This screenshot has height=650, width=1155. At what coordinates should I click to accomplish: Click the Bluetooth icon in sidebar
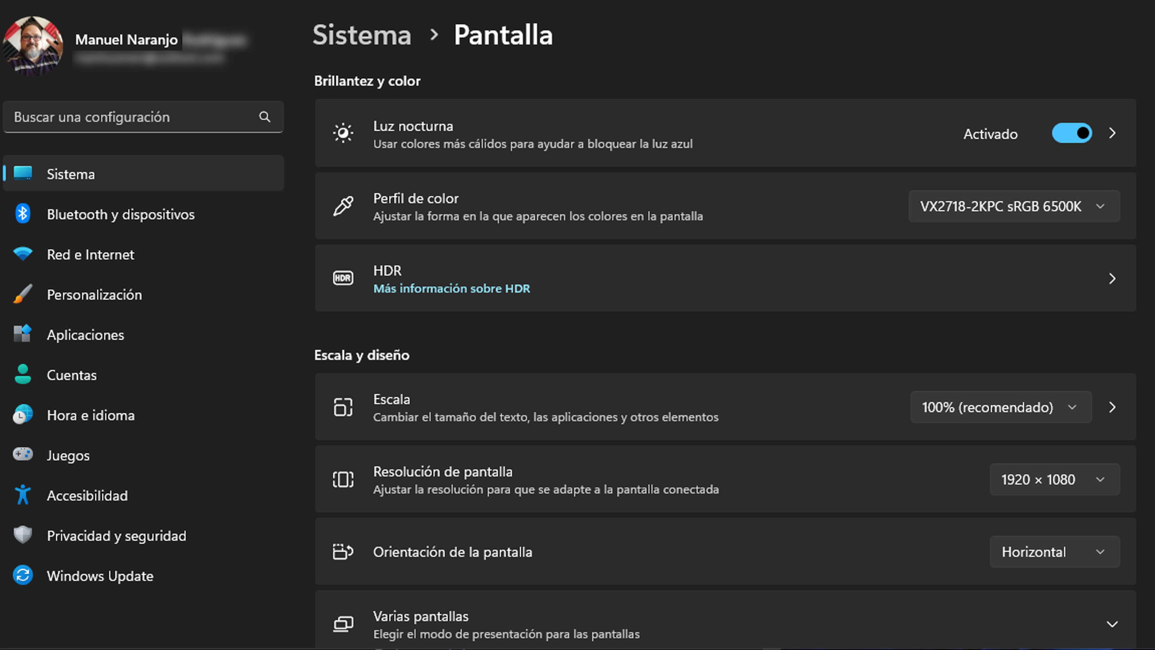pyautogui.click(x=23, y=214)
